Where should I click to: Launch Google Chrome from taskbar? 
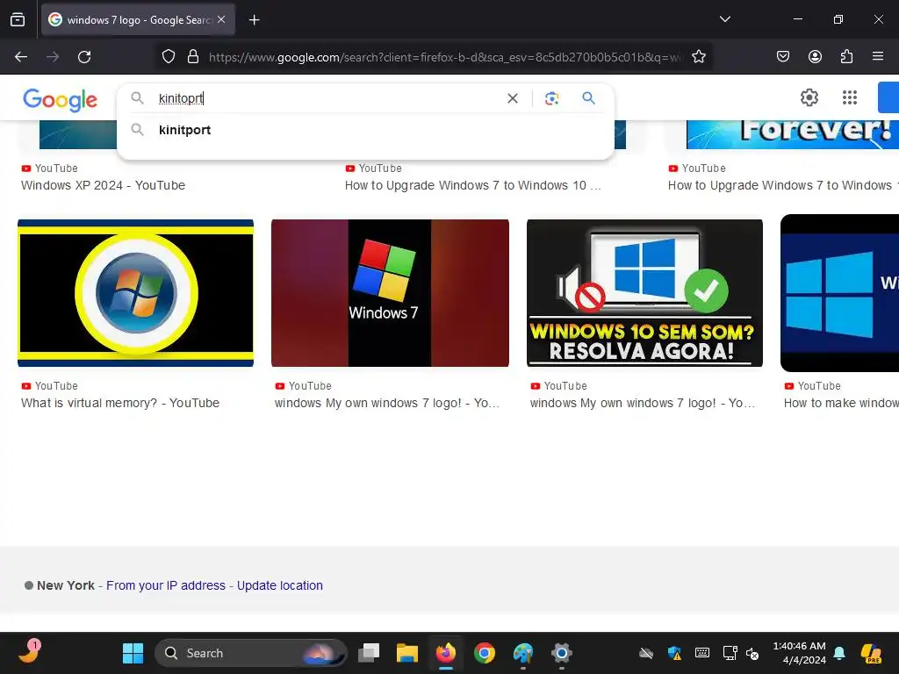(485, 653)
